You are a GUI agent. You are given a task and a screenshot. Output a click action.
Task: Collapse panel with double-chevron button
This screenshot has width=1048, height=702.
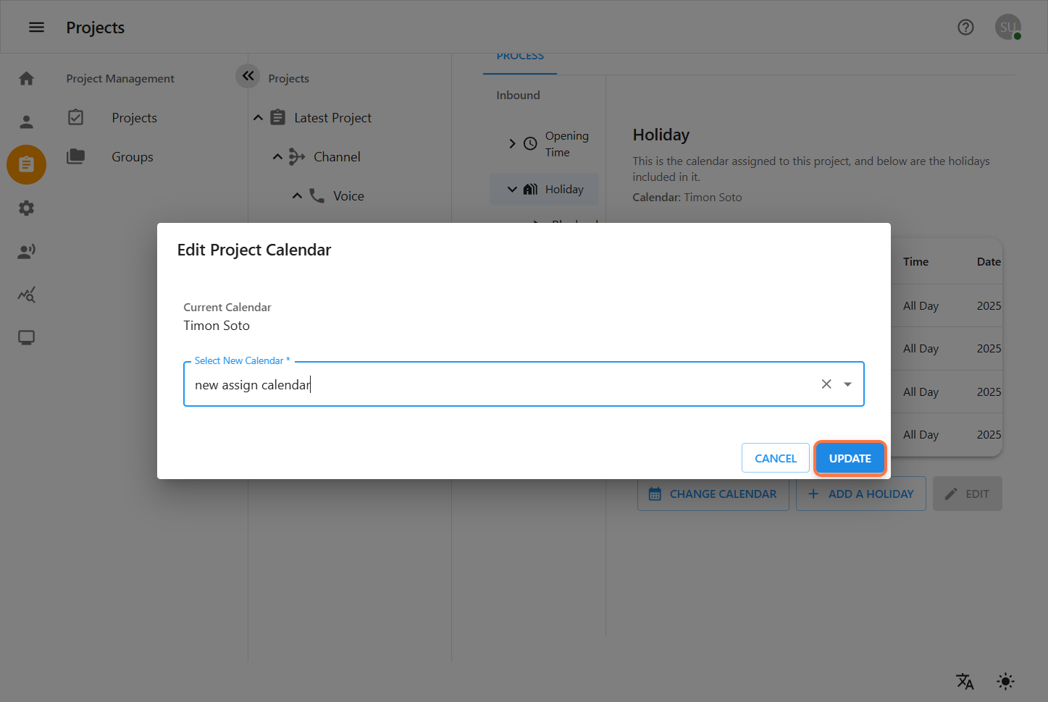click(248, 76)
